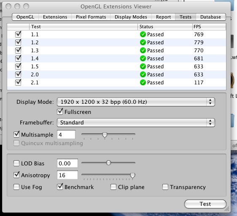Click the window resize grip corner
Screen dimensions: 237x216
[227, 209]
